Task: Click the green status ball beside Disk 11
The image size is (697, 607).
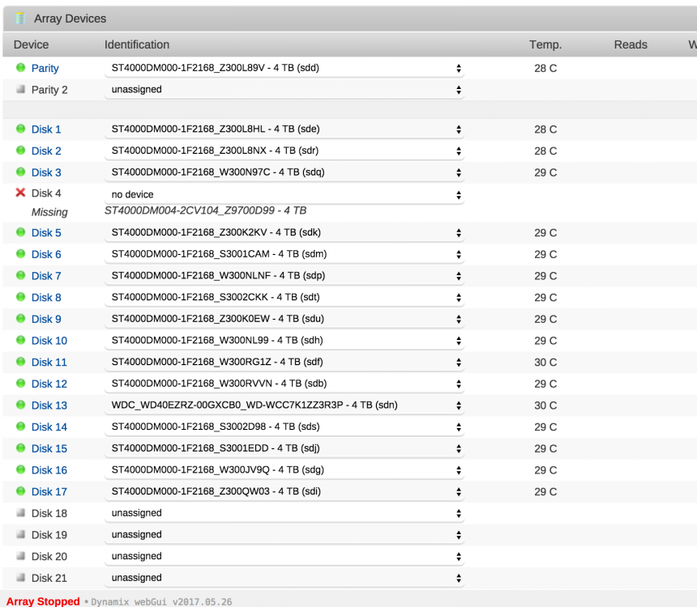Action: point(20,362)
